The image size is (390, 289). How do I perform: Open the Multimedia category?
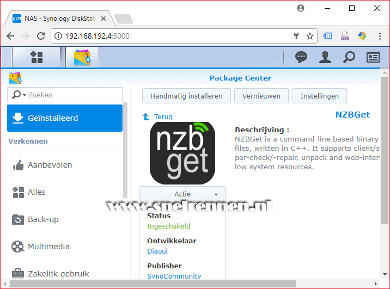point(65,247)
